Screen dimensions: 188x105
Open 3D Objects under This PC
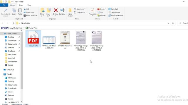pos(12,78)
